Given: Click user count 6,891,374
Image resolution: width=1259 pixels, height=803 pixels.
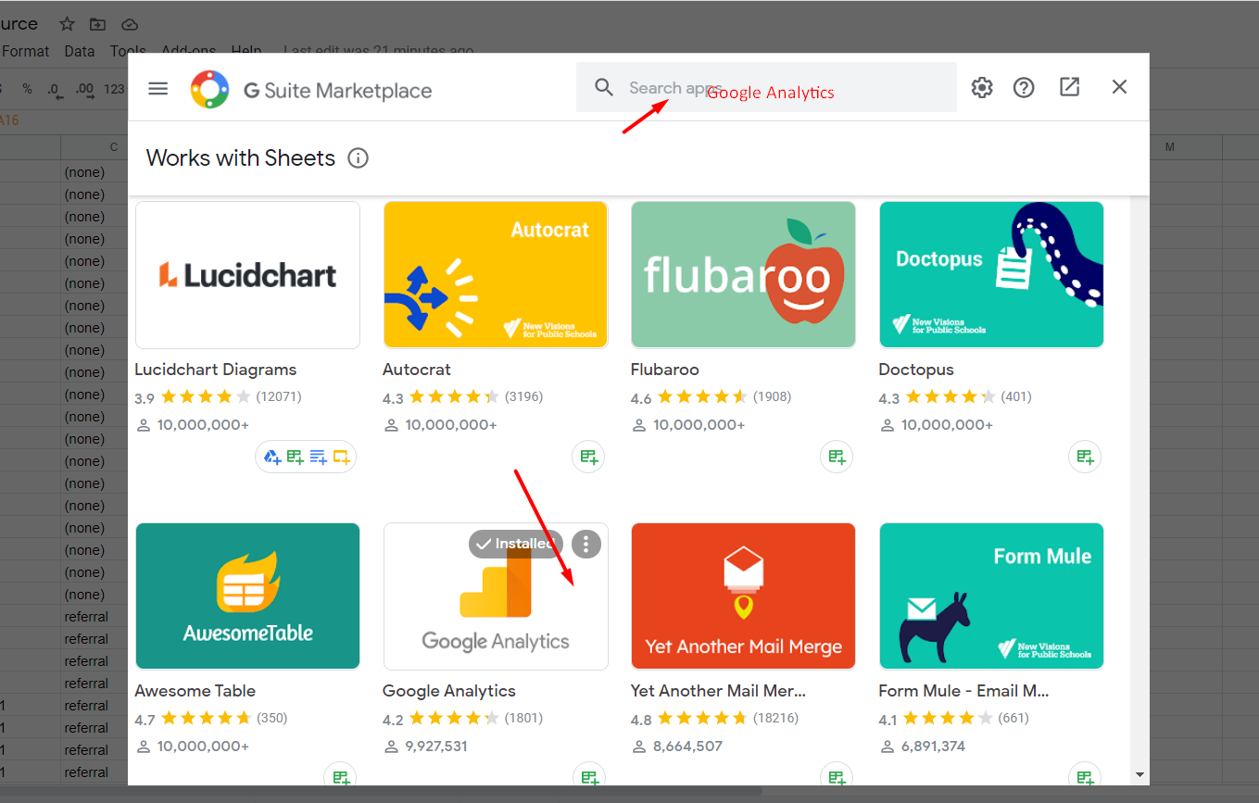Looking at the screenshot, I should tap(933, 747).
